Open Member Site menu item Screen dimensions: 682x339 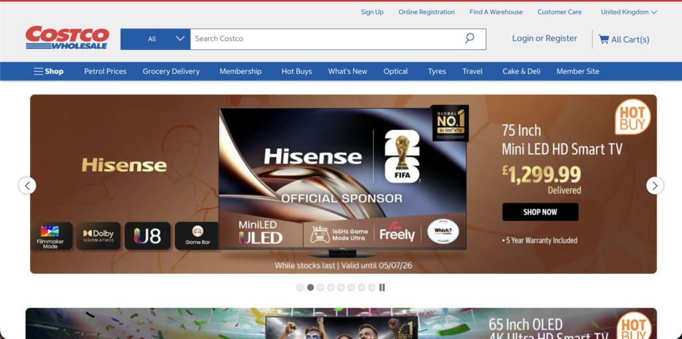(577, 71)
